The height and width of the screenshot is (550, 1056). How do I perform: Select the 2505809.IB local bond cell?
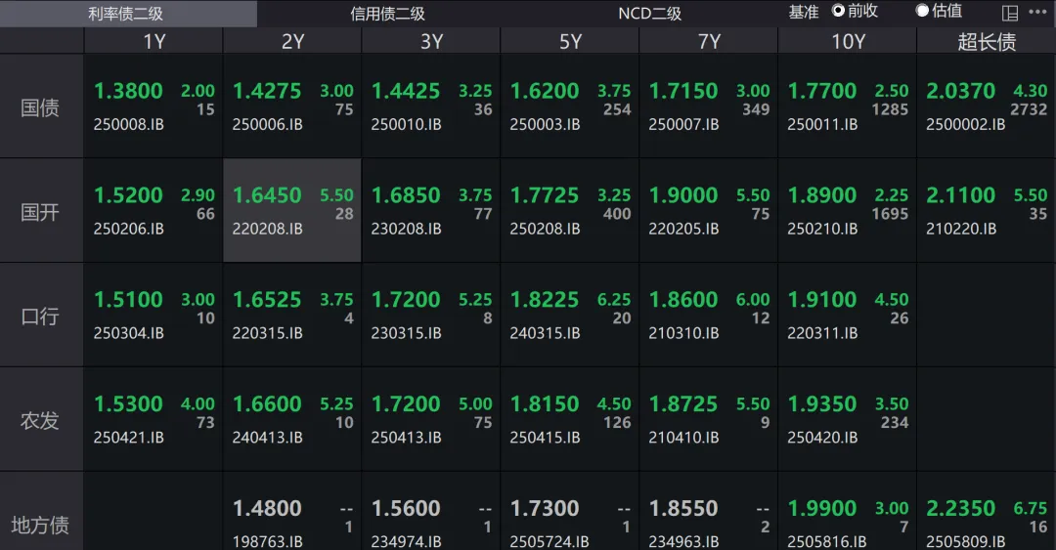pyautogui.click(x=986, y=523)
